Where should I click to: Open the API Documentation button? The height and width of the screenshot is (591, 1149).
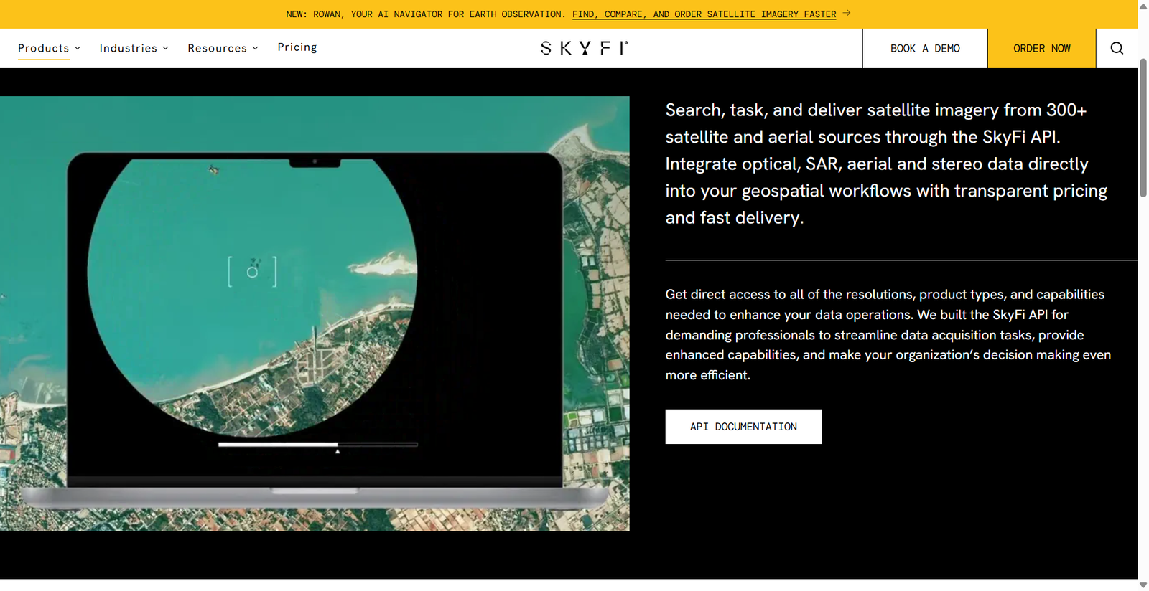click(743, 427)
